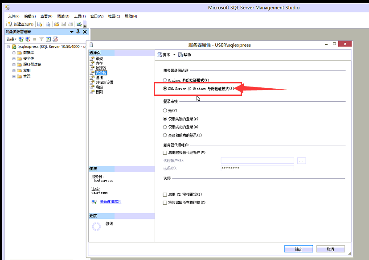Select the .\sqlexpress server row in the tree

[49, 47]
